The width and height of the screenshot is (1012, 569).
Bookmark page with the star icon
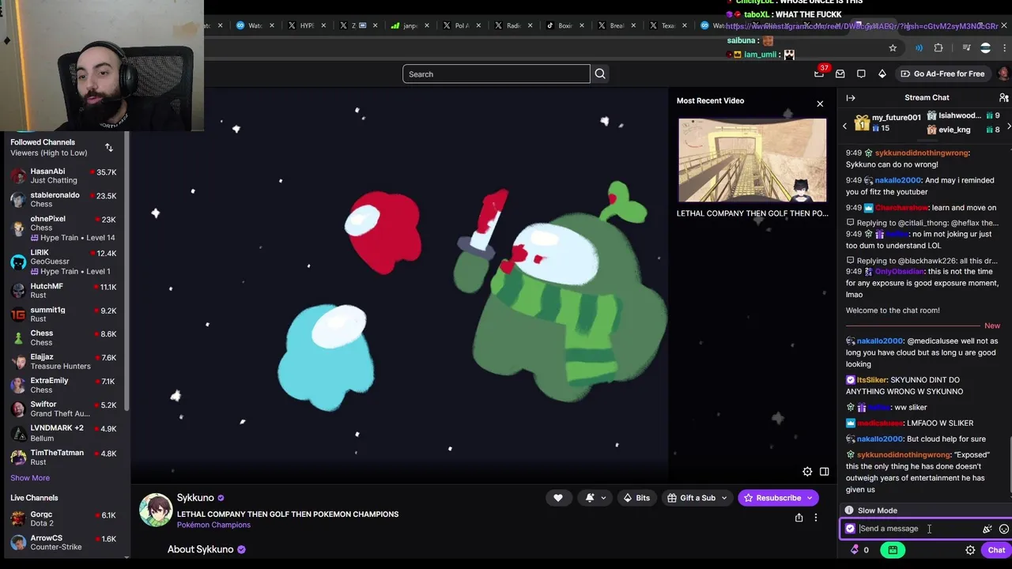click(893, 48)
